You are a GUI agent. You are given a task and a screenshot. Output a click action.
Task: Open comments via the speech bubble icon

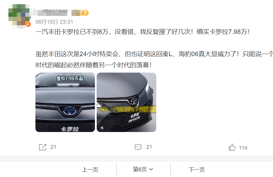coord(138,147)
